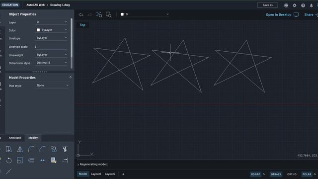318x179 pixels.
Task: Select the Rotate tool
Action: 9,160
